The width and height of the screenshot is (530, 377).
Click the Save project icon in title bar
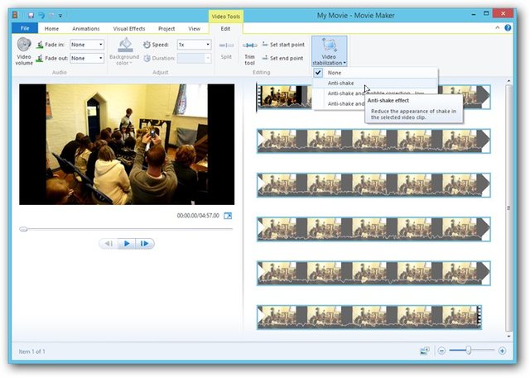tap(31, 16)
